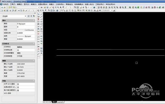Open the 显示(V) menu

click(26, 4)
